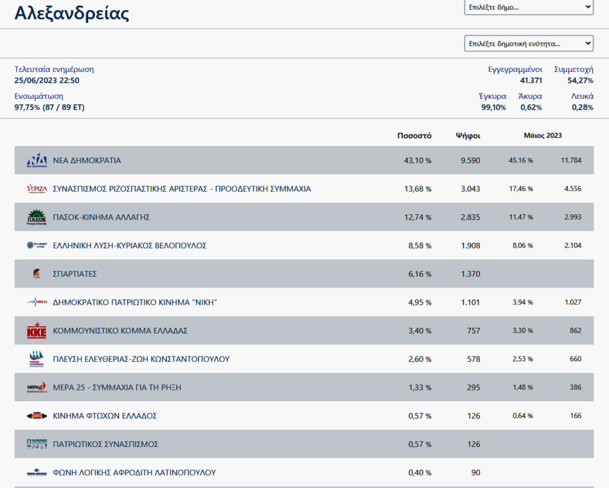
Task: Click the Σπαρτιάτες helmet logo
Action: click(37, 274)
